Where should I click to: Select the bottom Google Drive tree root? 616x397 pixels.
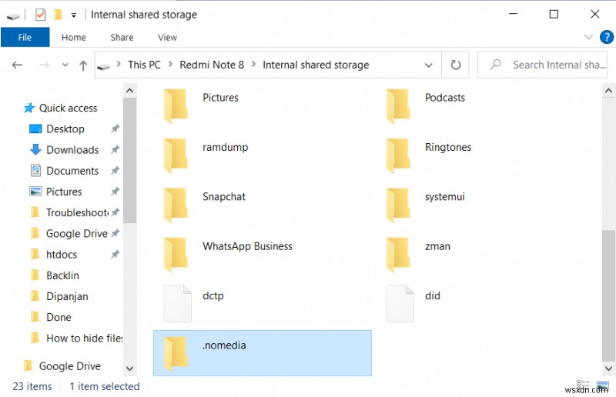(x=69, y=366)
